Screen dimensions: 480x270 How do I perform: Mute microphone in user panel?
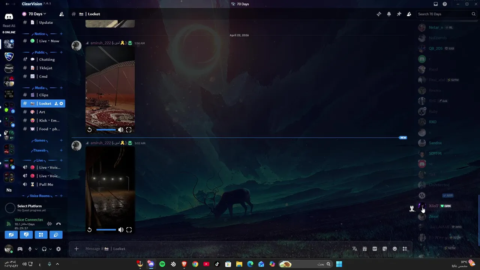(30, 249)
